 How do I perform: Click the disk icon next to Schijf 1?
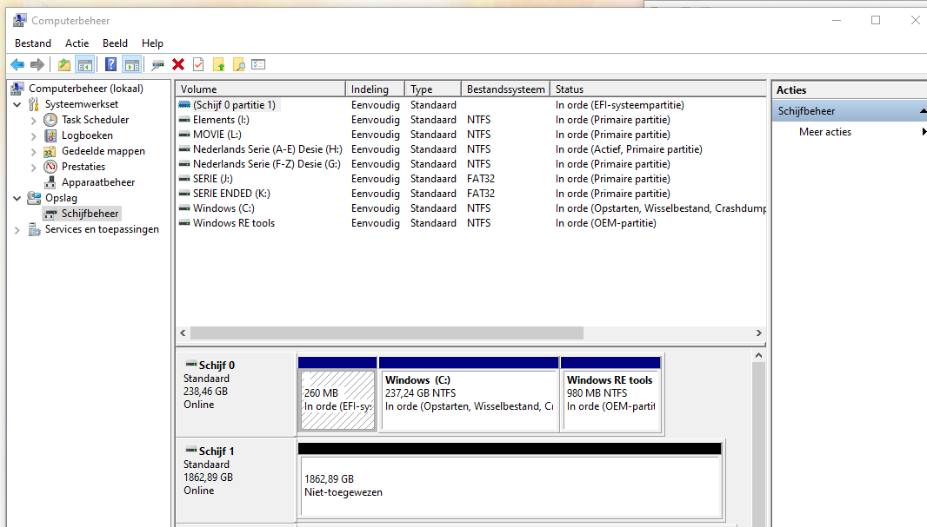click(191, 451)
